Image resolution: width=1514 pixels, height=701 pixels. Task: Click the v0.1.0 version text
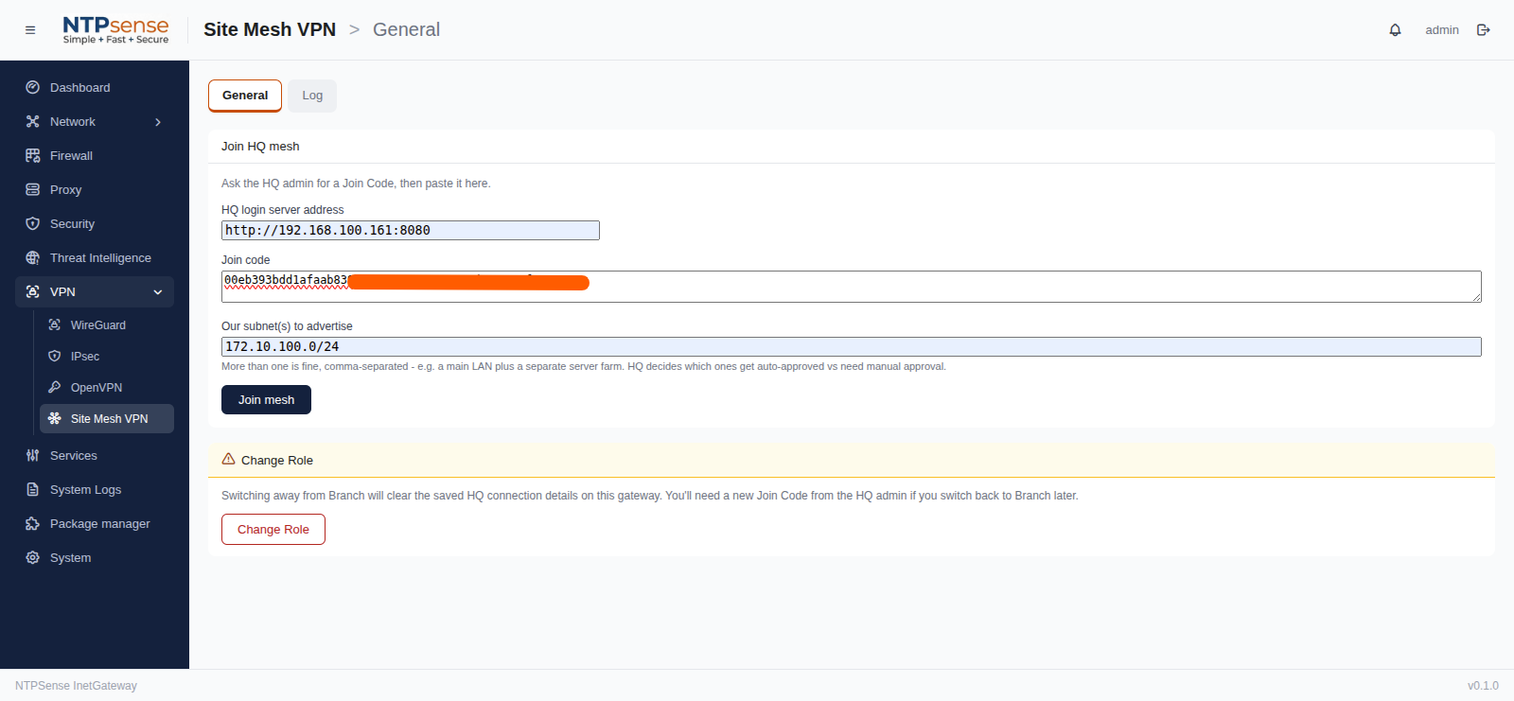coord(1483,686)
